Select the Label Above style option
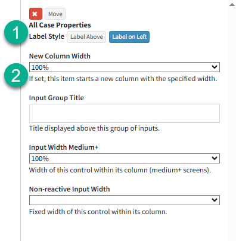This screenshot has width=236, height=241. click(86, 37)
